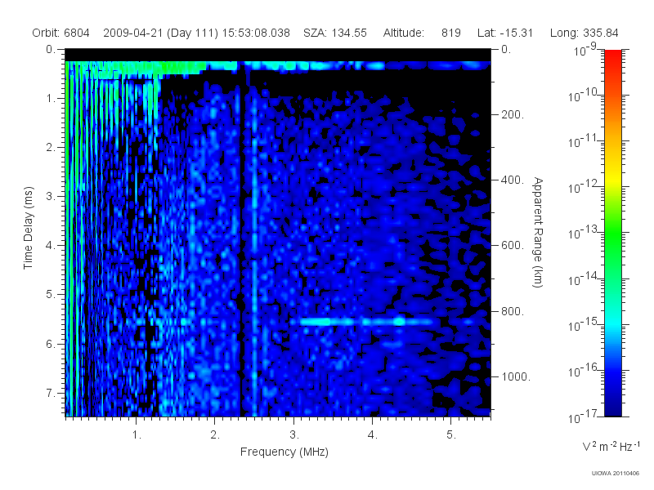Click the 'Orbit: 6804' header text
This screenshot has width=654, height=490.
coord(60,33)
